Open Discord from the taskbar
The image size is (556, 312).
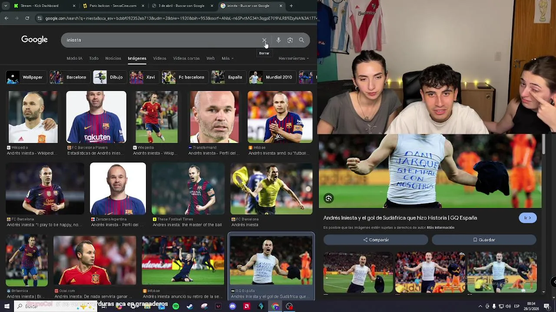coord(232,306)
